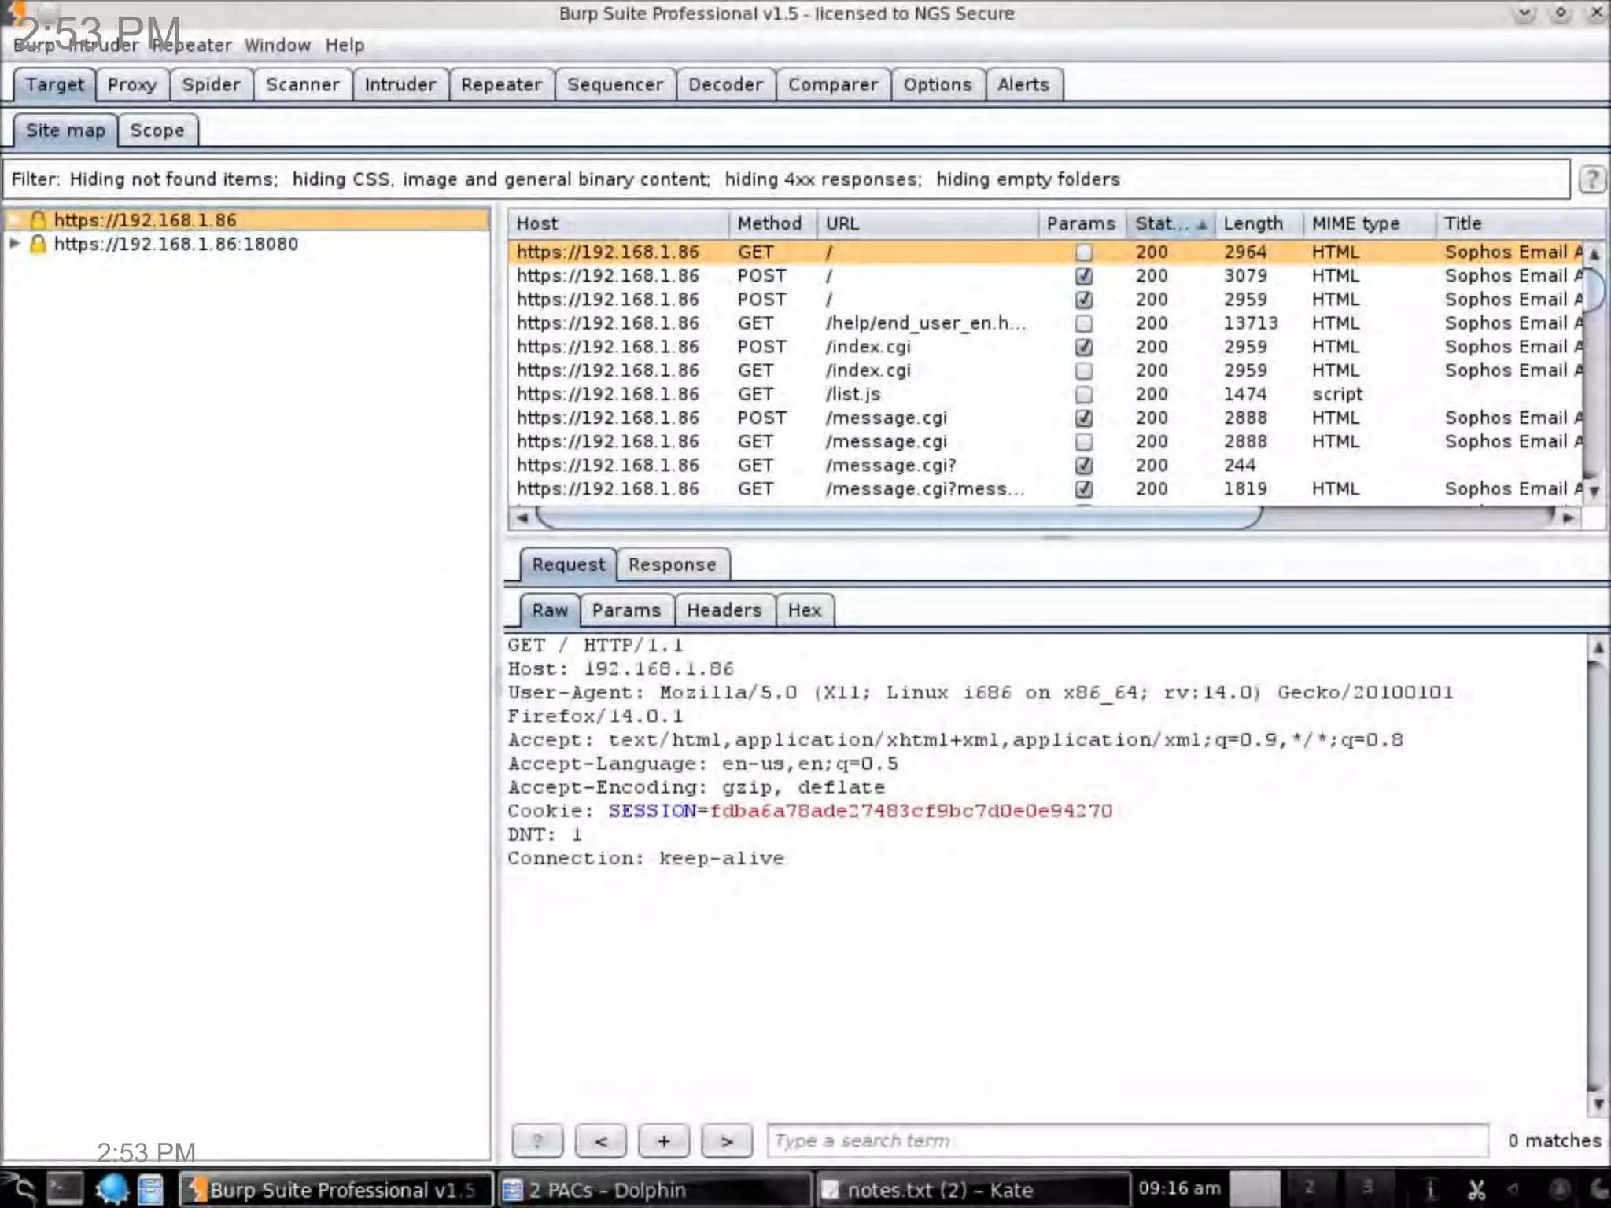Open the Intruder menu in menu bar
This screenshot has width=1611, height=1208.
coord(103,46)
